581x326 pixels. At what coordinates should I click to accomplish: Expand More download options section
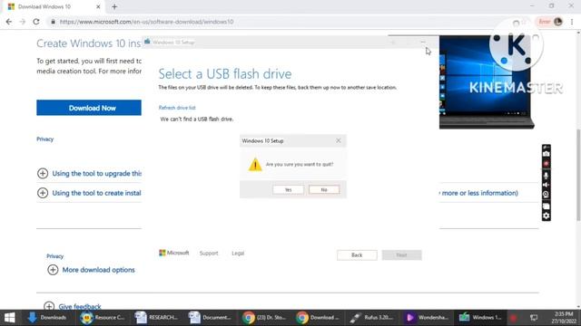[91, 270]
